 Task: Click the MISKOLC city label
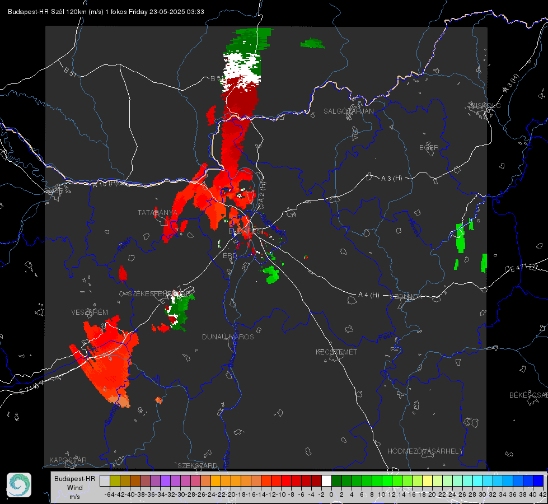click(485, 105)
